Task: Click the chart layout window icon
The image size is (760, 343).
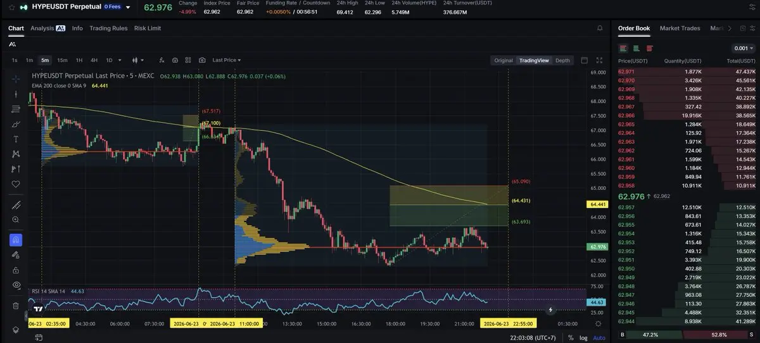Action: click(x=584, y=60)
